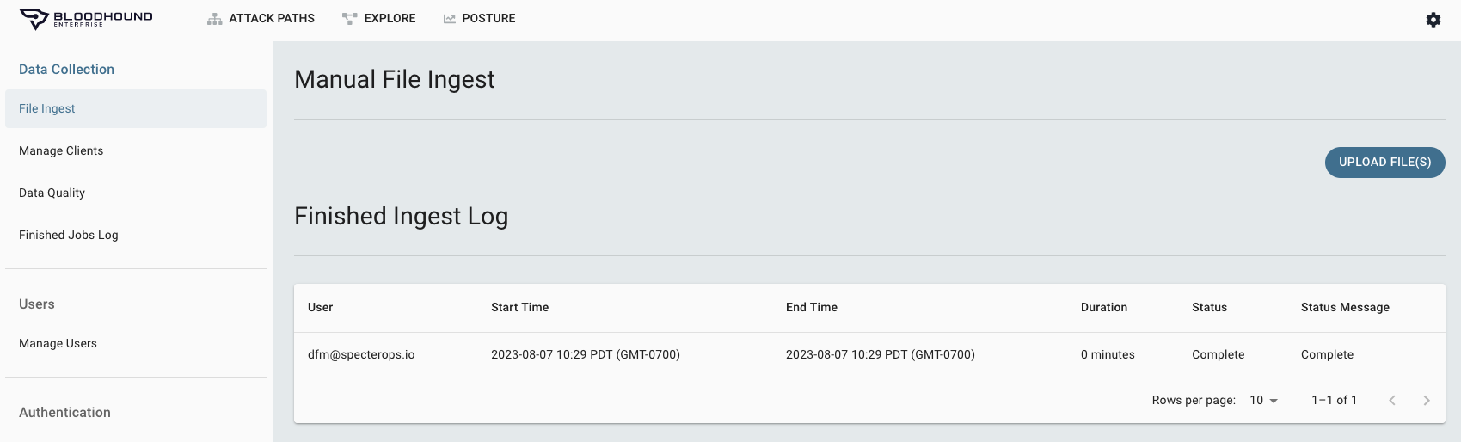Open Manage Clients page
This screenshot has height=442, width=1461.
pos(136,151)
